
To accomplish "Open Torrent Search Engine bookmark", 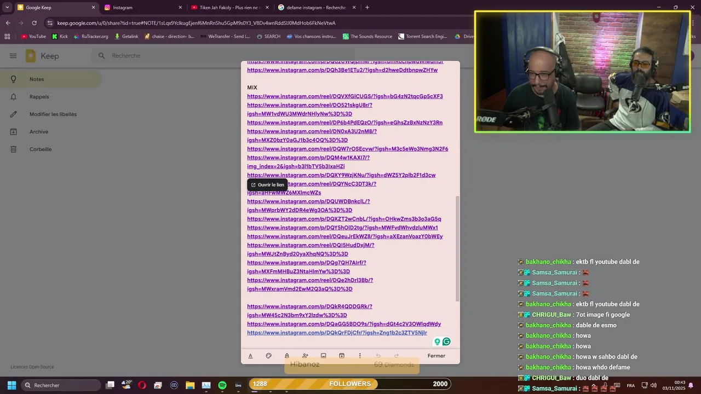I will click(x=423, y=37).
